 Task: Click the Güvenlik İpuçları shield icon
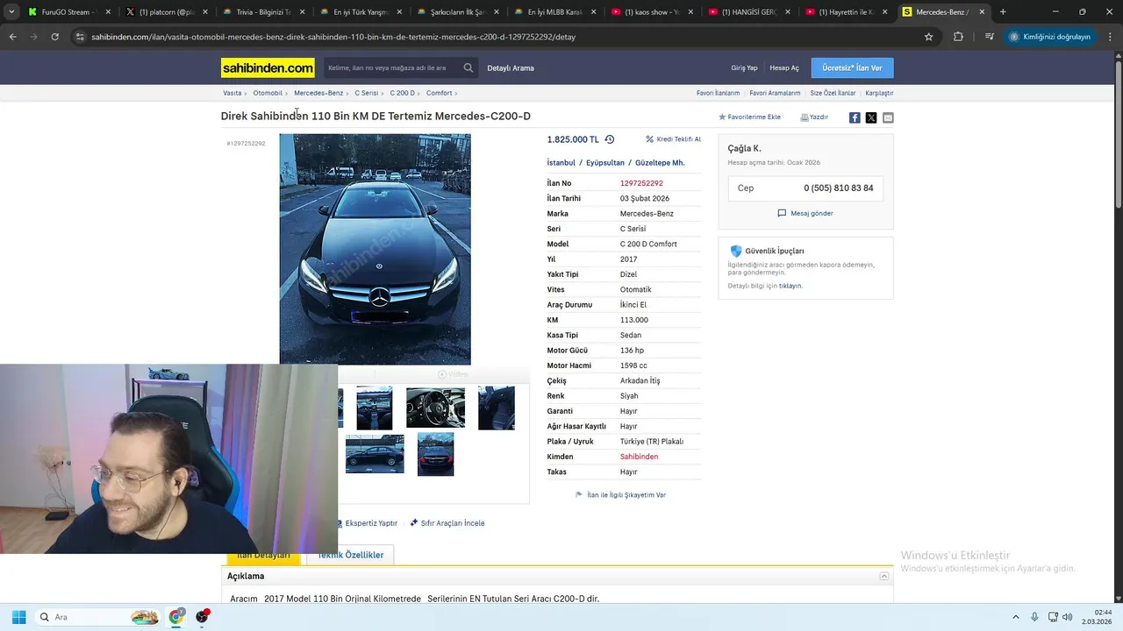click(736, 251)
